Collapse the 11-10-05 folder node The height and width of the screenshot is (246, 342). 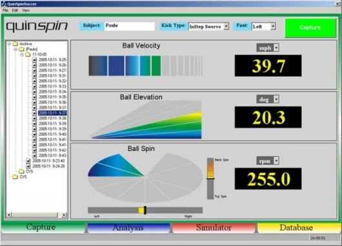(x=22, y=55)
